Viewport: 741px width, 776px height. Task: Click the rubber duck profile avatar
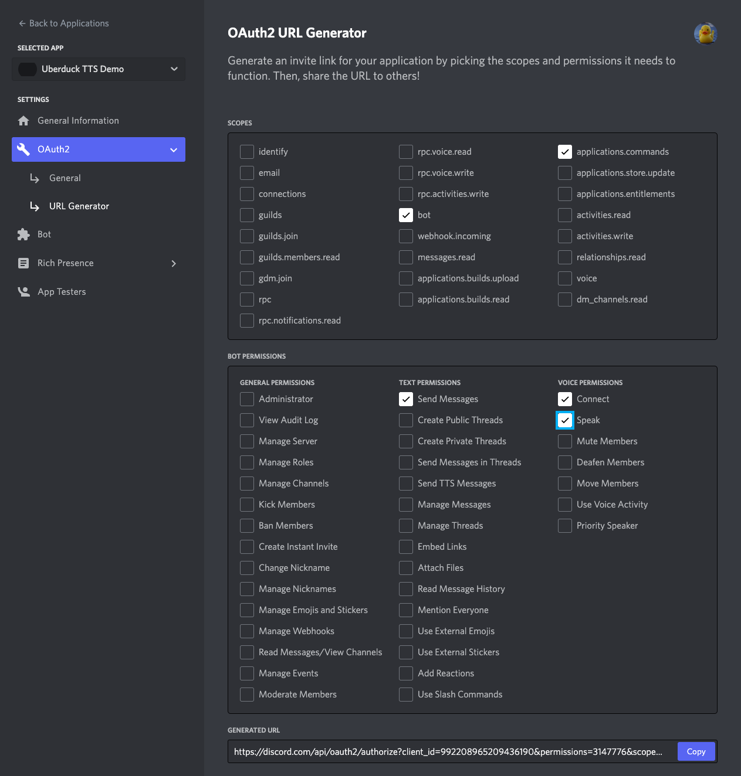coord(705,33)
